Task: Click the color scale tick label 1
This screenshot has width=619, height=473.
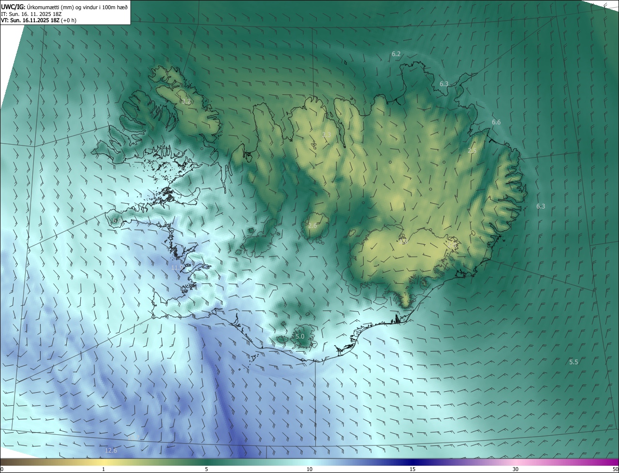Action: point(103,469)
